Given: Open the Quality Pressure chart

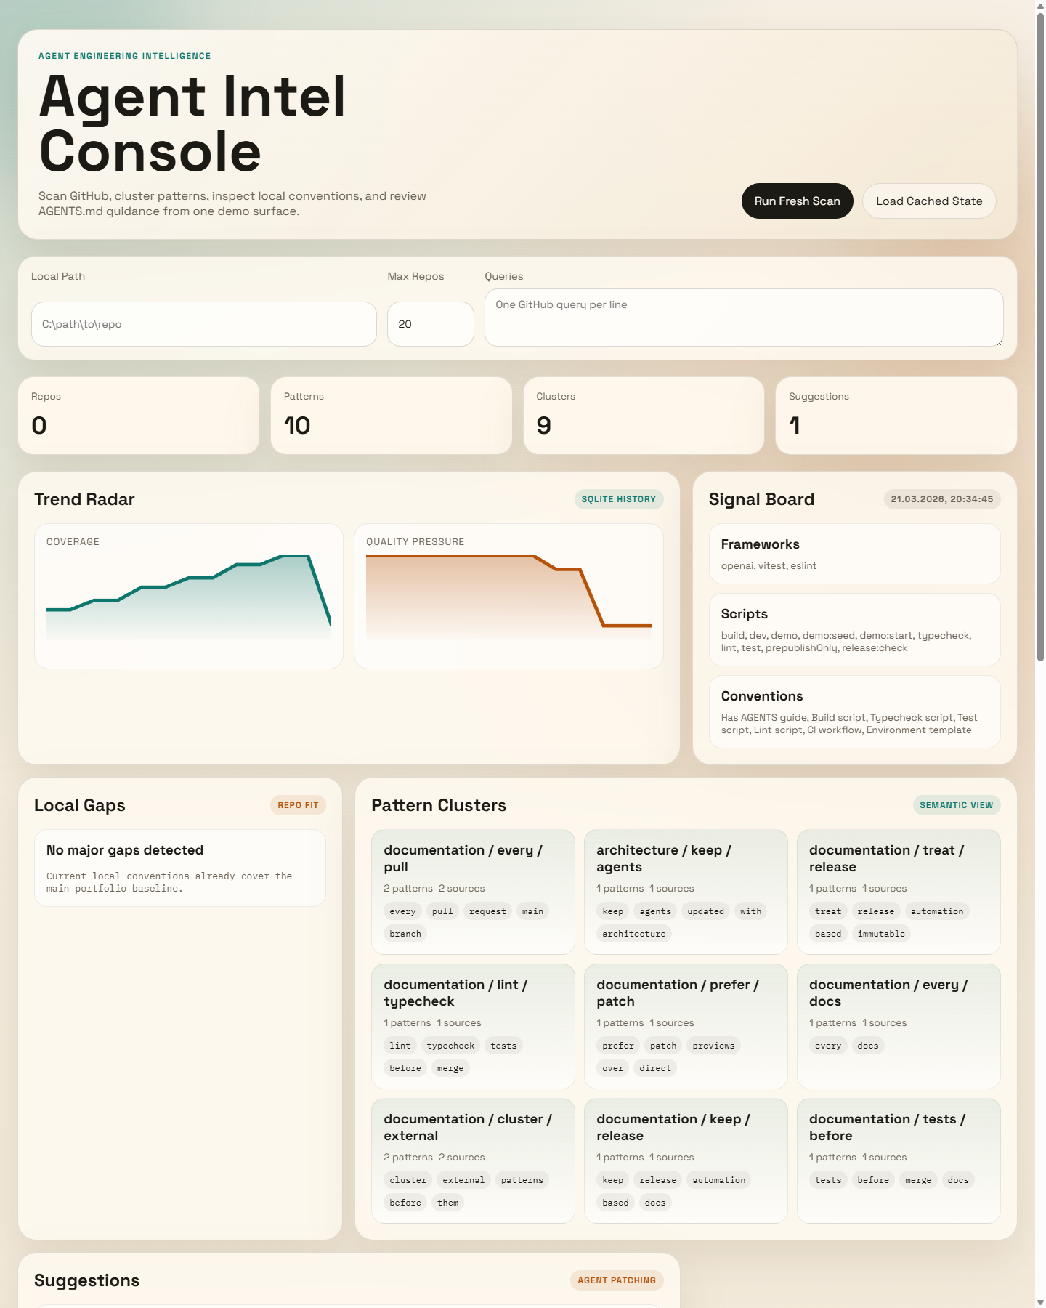Looking at the screenshot, I should pos(508,596).
